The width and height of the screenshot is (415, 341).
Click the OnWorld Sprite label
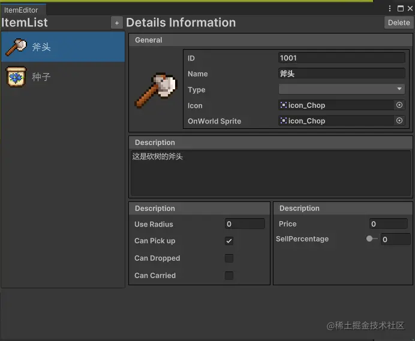point(214,121)
